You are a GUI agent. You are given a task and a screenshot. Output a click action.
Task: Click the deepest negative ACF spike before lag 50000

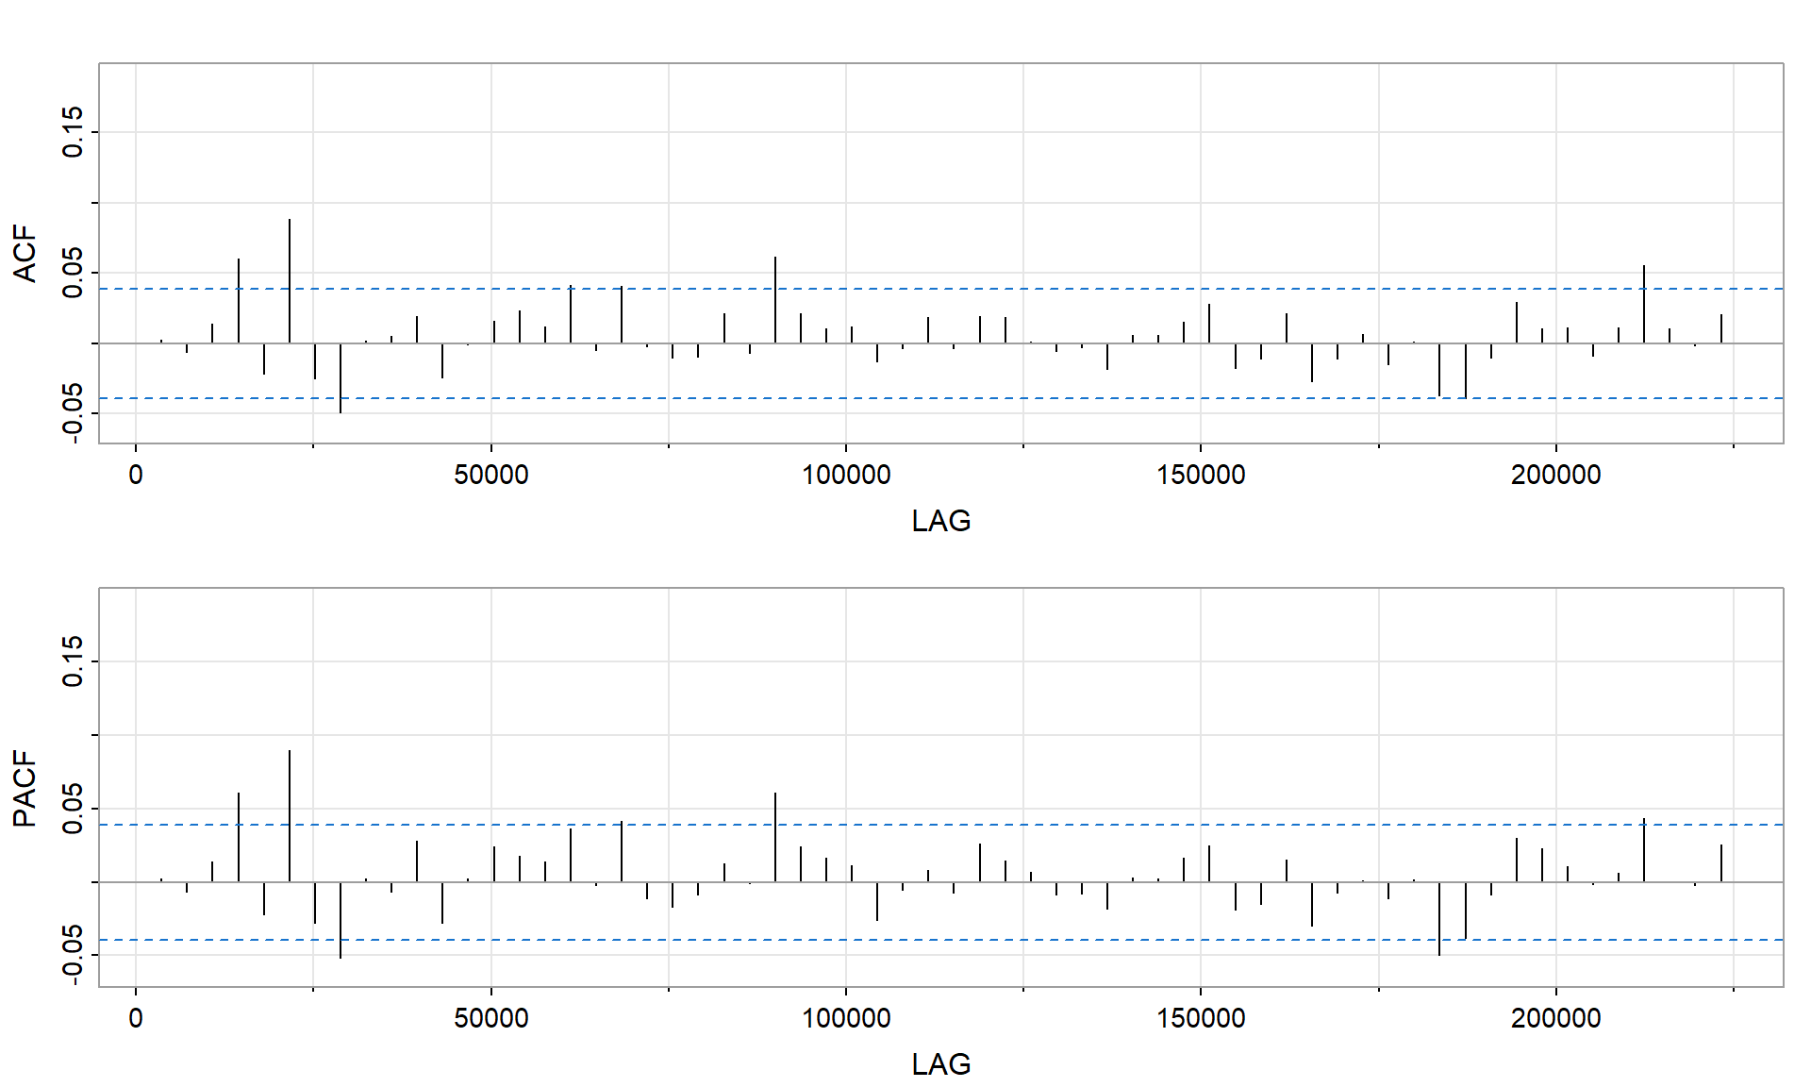pyautogui.click(x=341, y=379)
